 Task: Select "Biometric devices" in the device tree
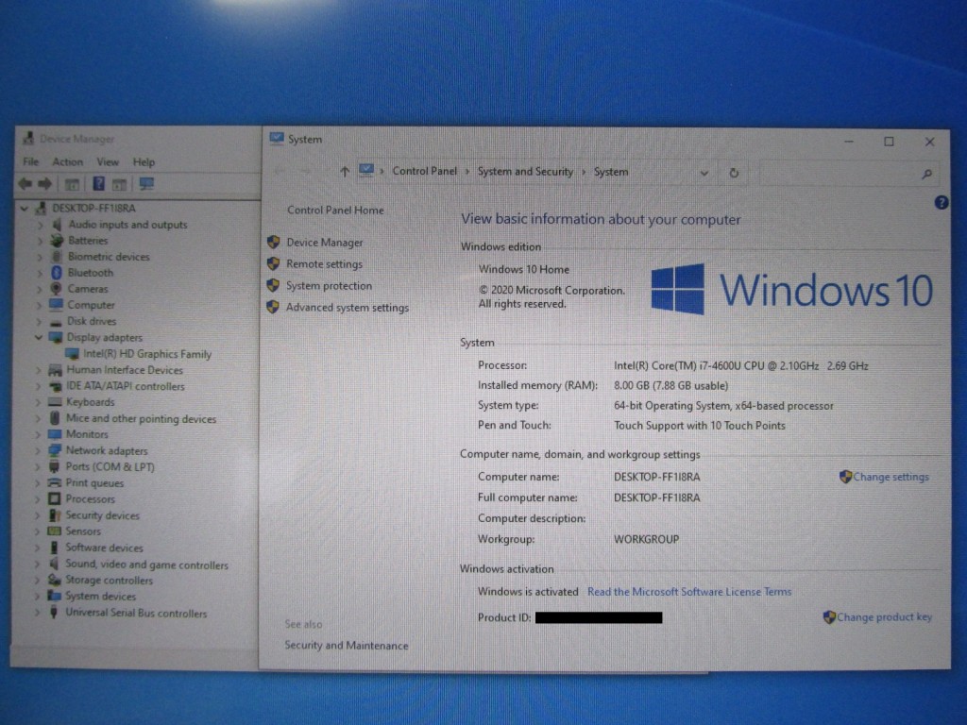pyautogui.click(x=109, y=257)
